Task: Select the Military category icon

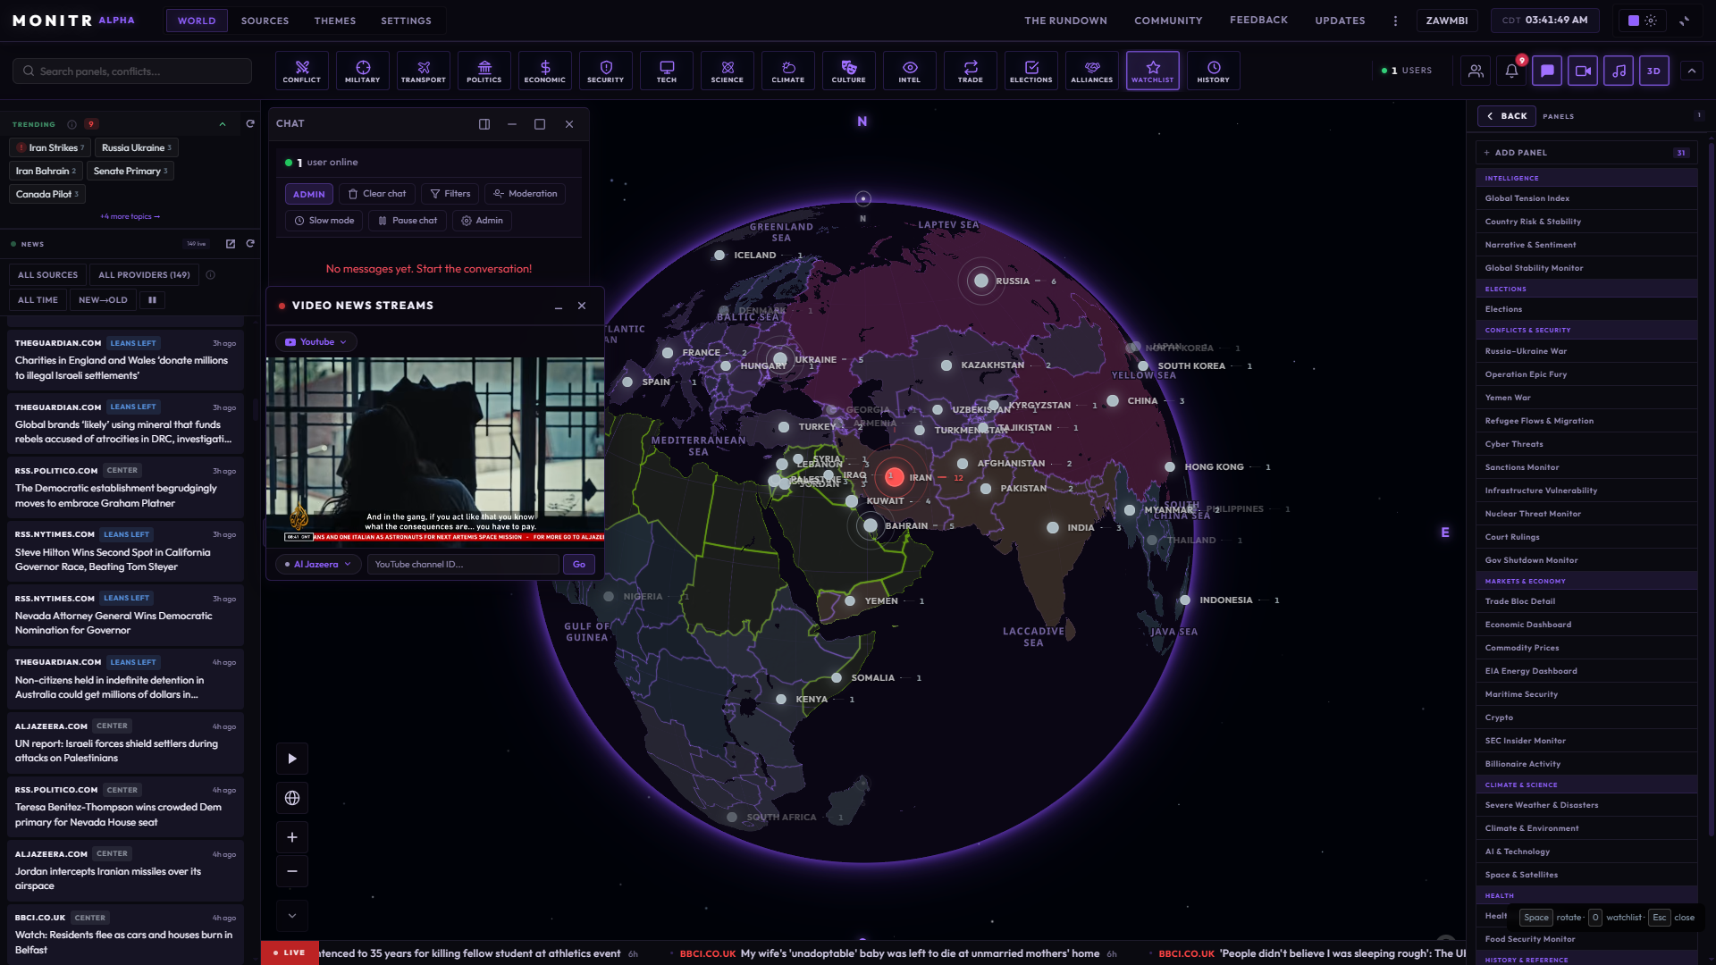Action: point(363,71)
